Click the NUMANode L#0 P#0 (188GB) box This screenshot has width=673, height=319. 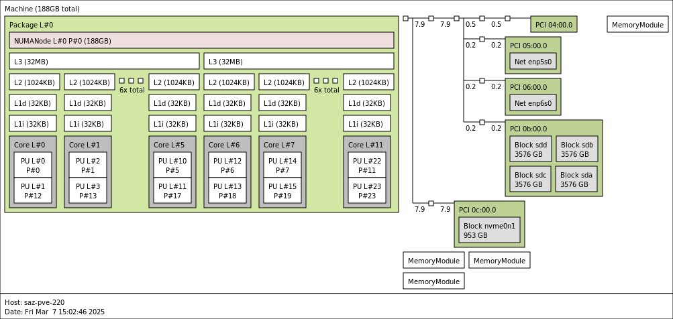(x=201, y=40)
